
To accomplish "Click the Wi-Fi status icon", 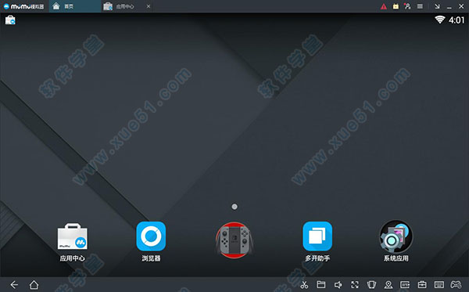I will pyautogui.click(x=439, y=20).
